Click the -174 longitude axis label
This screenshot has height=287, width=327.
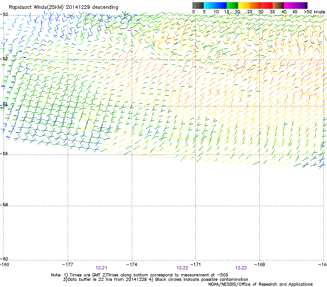pos(132,264)
